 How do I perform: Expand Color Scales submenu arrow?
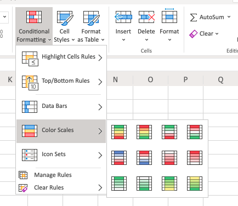click(x=100, y=131)
